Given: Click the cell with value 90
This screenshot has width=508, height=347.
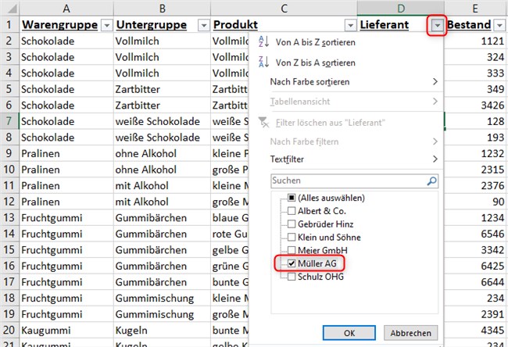Looking at the screenshot, I should click(x=475, y=202).
